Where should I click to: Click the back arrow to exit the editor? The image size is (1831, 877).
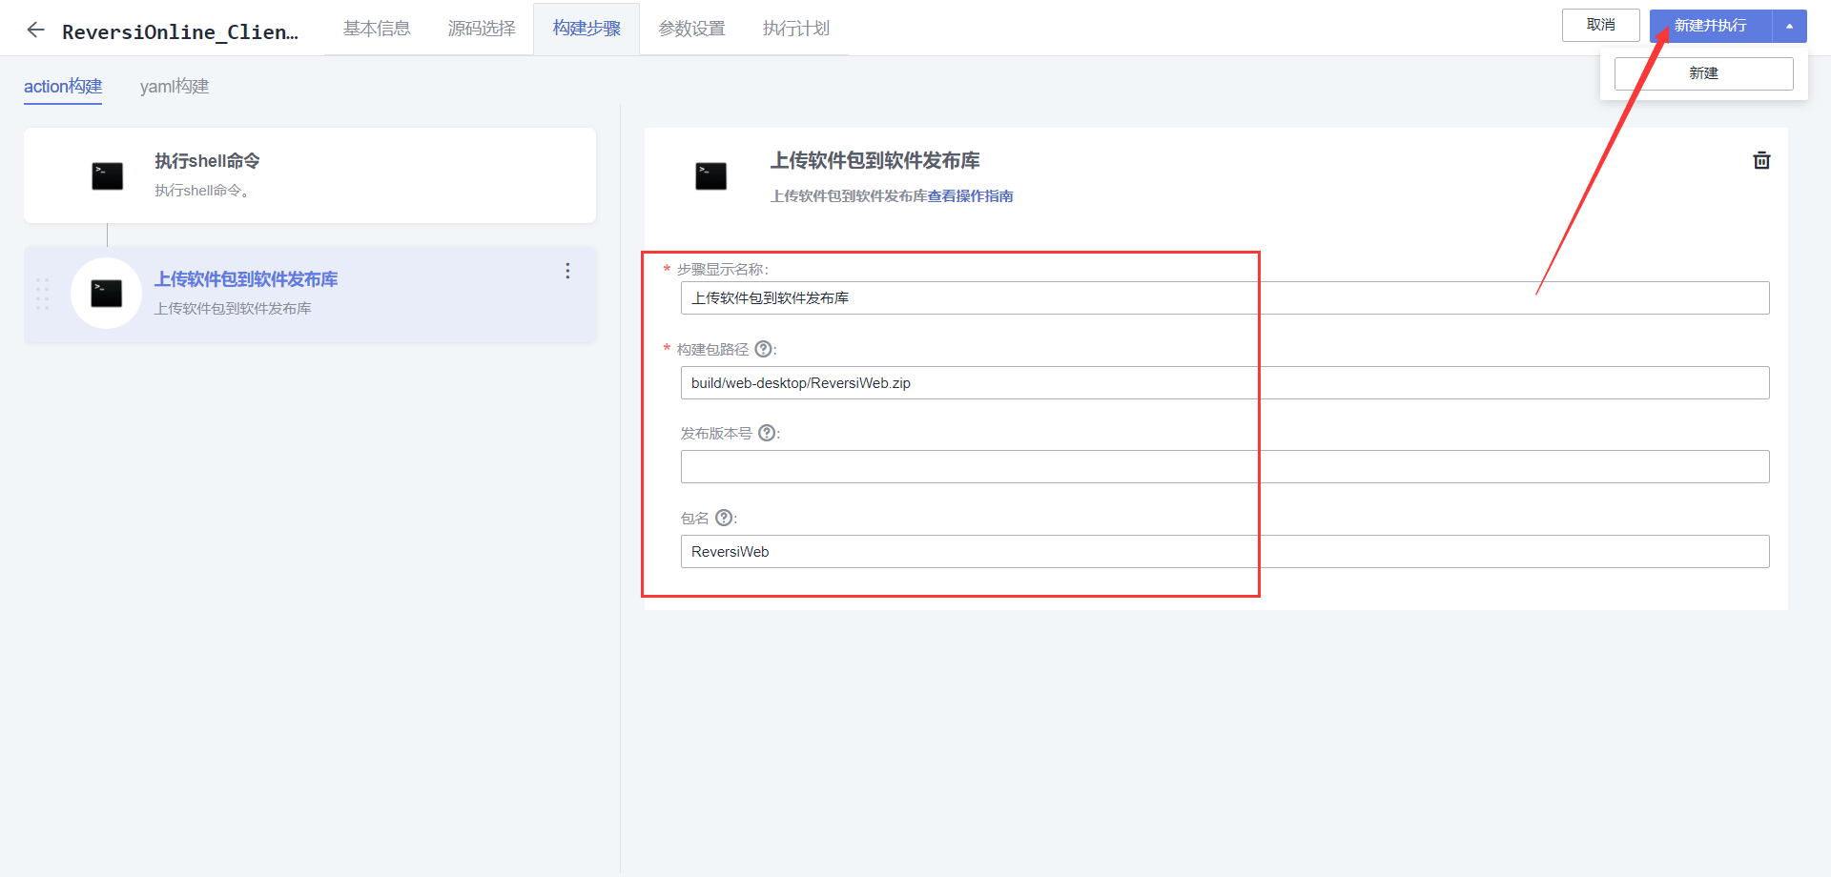[35, 30]
